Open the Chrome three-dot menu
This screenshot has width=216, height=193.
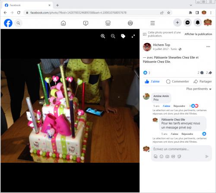coord(211,12)
